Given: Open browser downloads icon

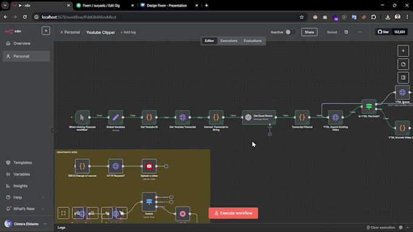Looking at the screenshot, I should tap(387, 17).
